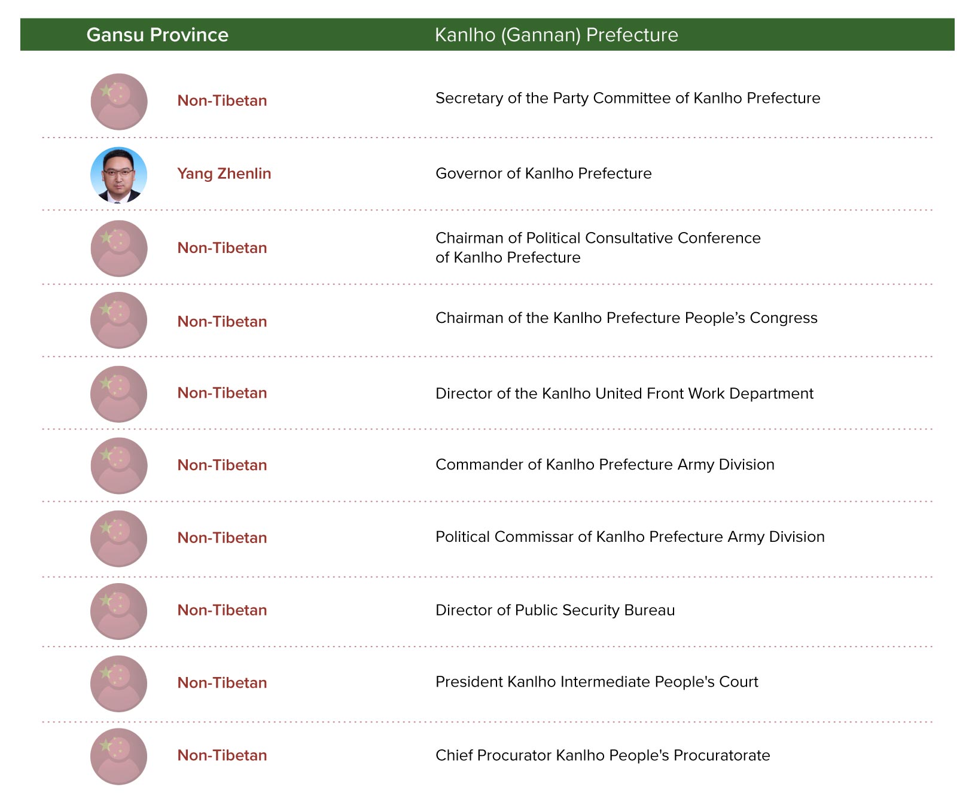Image resolution: width=975 pixels, height=799 pixels.
Task: Click the Non-Tibetan label in the Chief Procurator row
Action: pyautogui.click(x=222, y=755)
